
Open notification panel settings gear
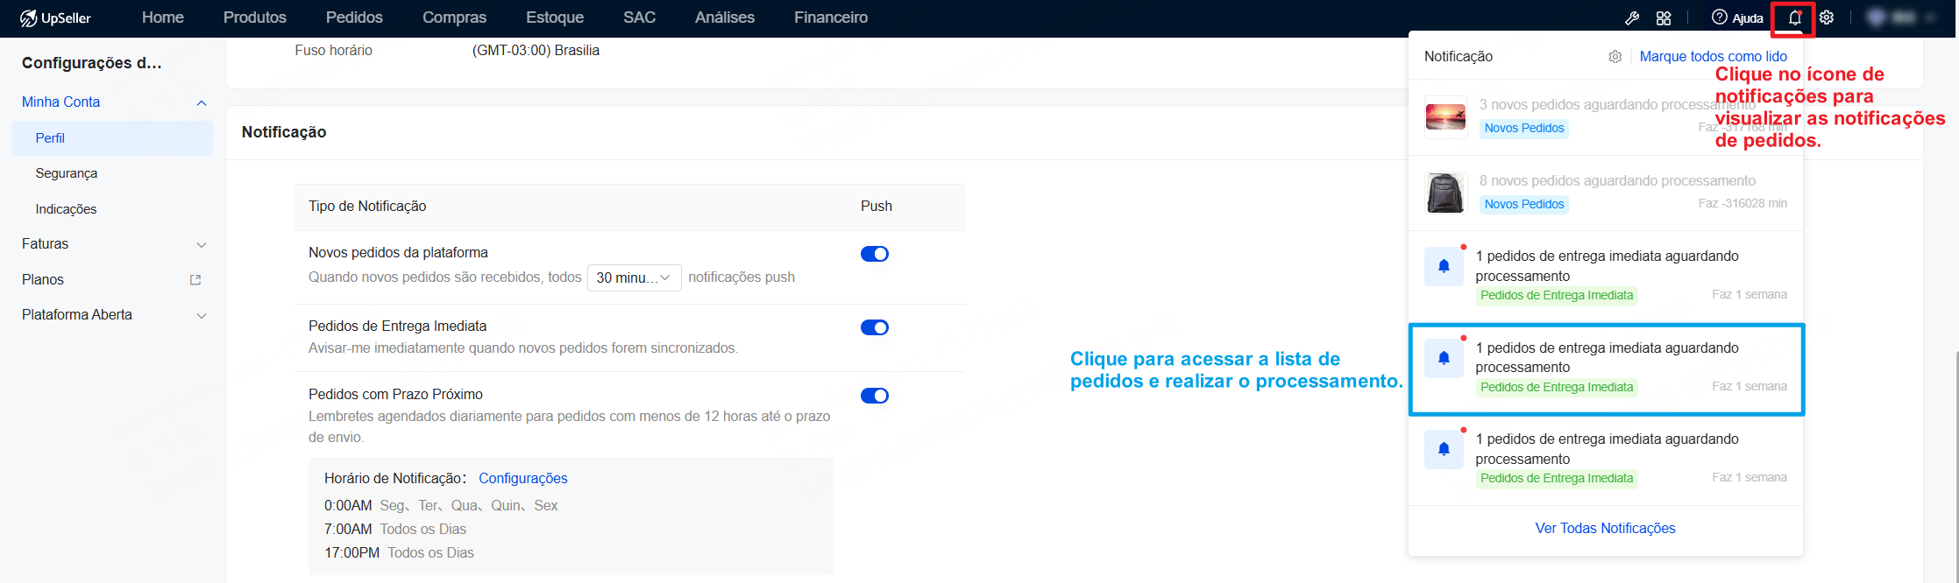[x=1615, y=57]
